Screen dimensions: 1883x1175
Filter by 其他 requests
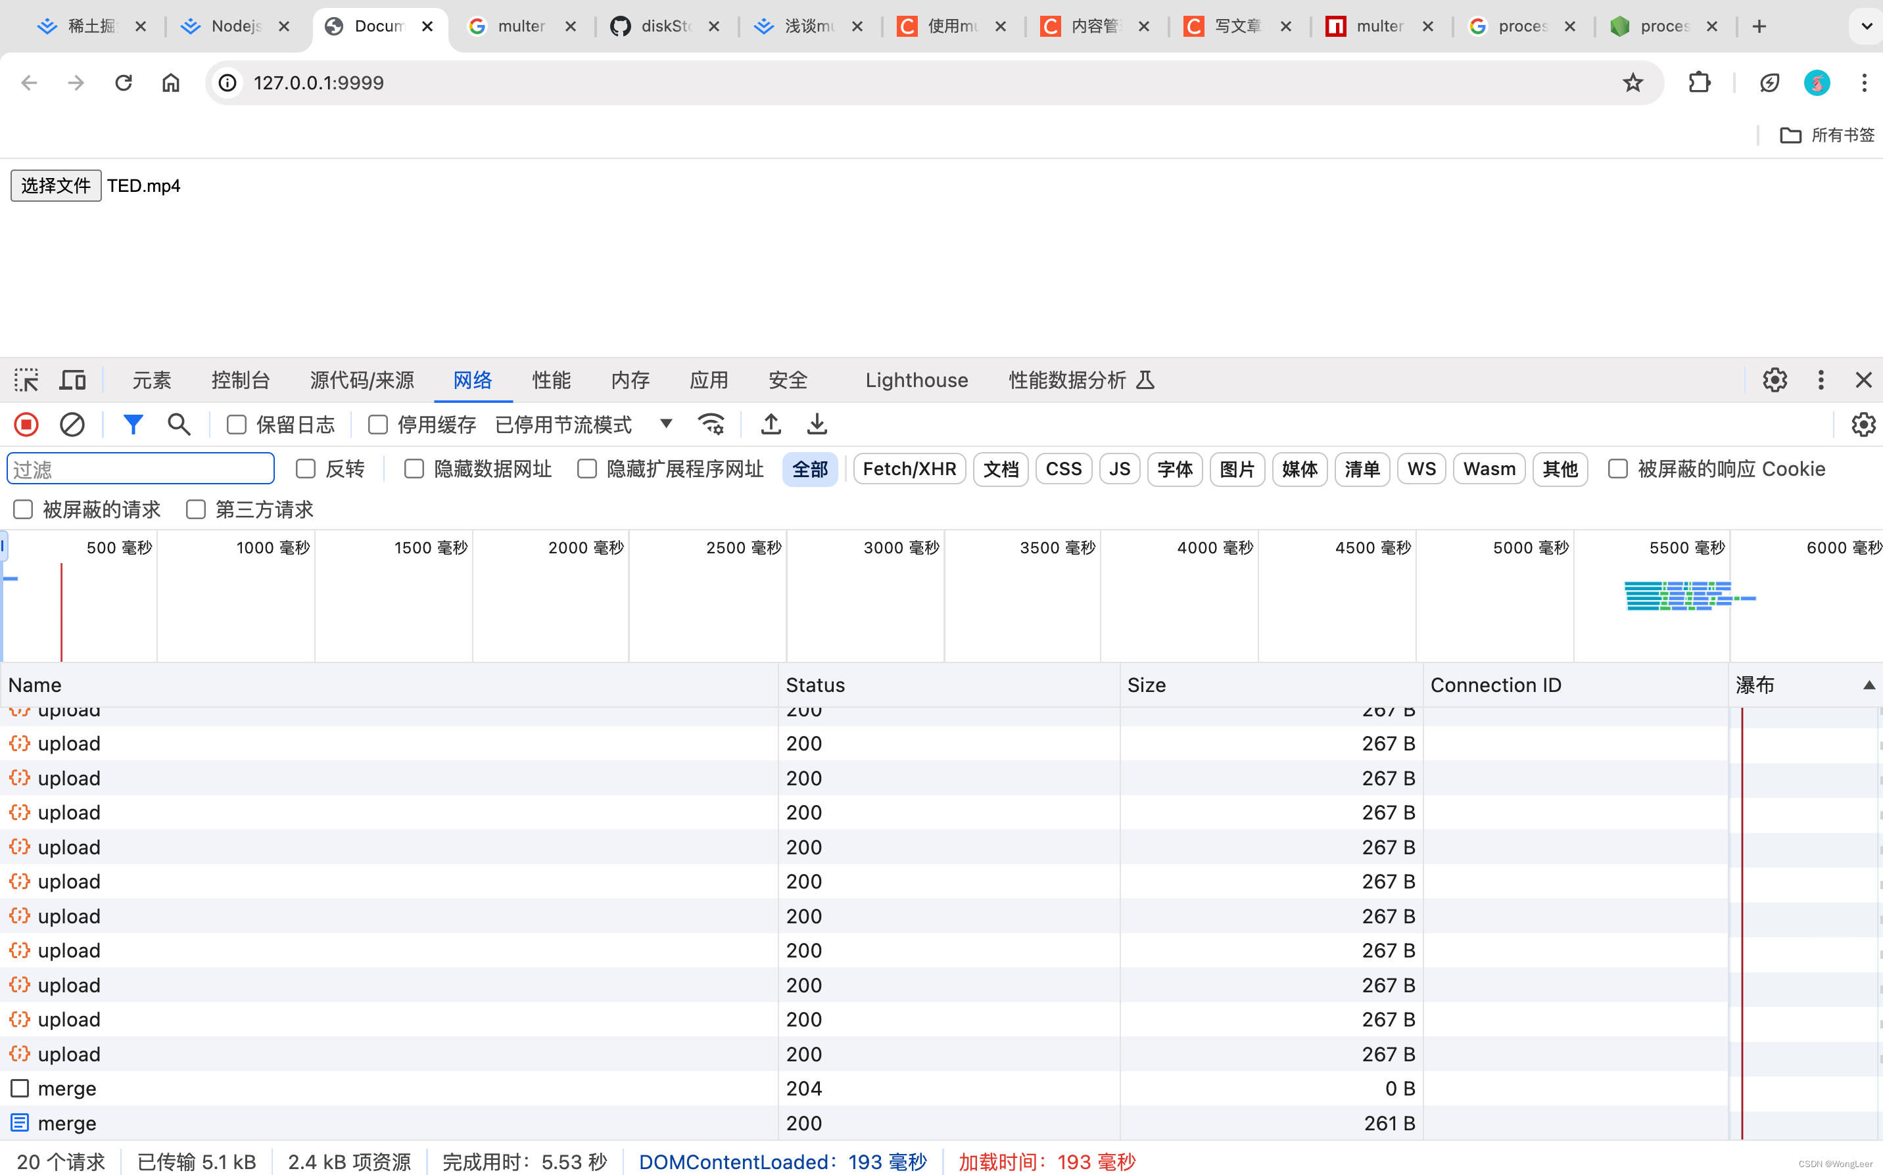1560,469
